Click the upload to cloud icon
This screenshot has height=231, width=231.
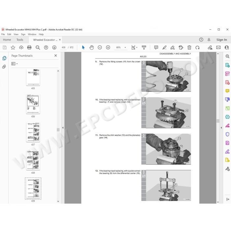pos(21,48)
